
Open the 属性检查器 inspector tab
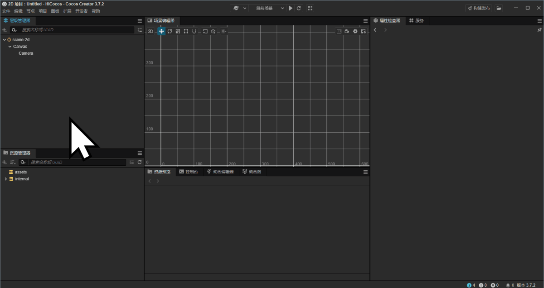[387, 21]
